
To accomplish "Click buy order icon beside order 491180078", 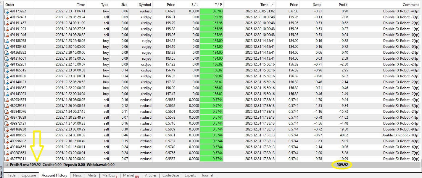I will (x=7, y=41).
